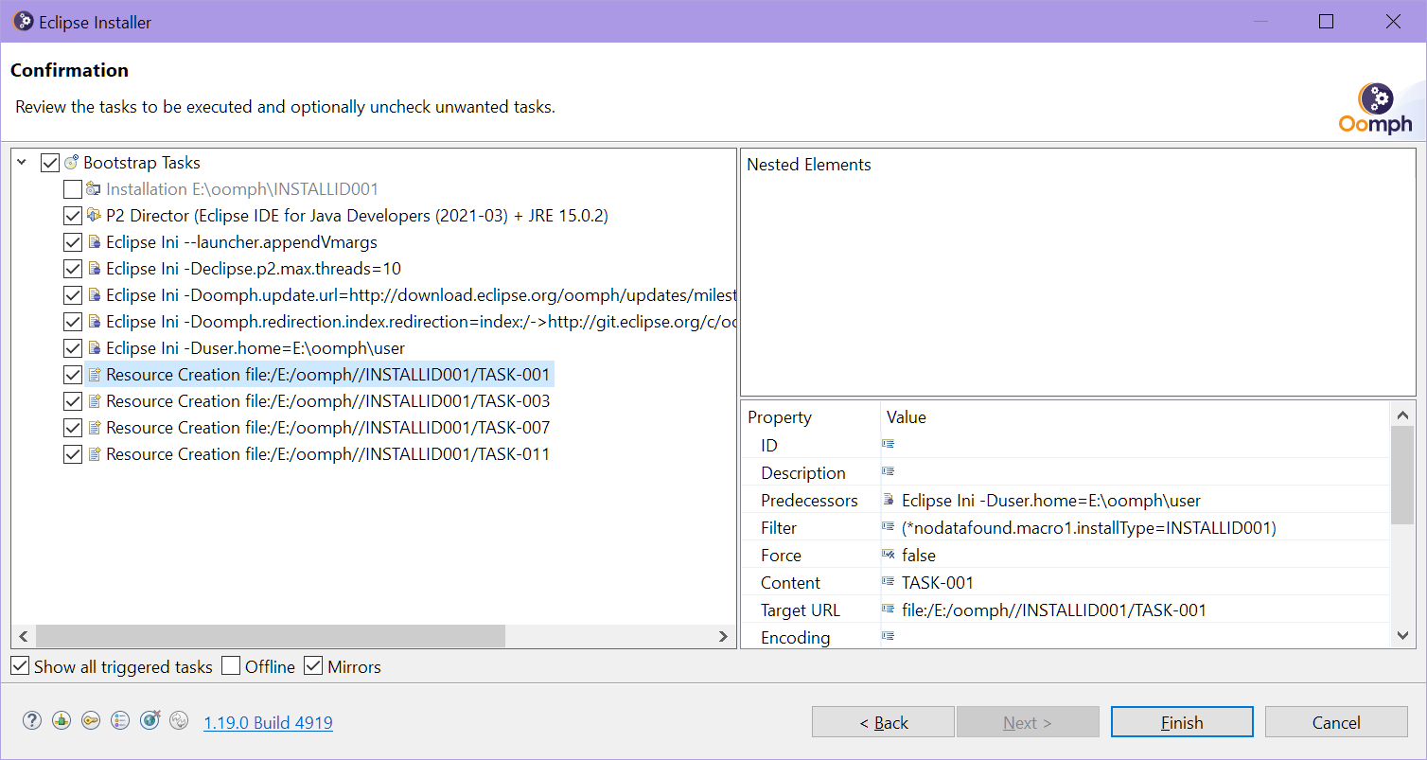
Task: Click the Filter value text icon
Action: (x=889, y=527)
